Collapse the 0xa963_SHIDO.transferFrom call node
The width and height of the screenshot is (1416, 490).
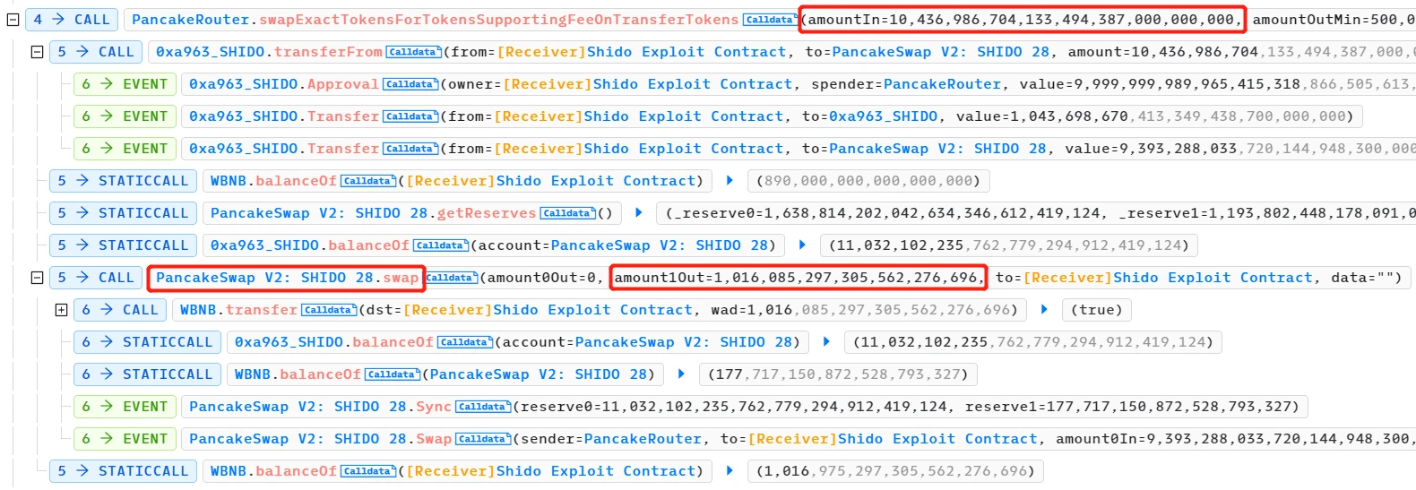(x=37, y=52)
